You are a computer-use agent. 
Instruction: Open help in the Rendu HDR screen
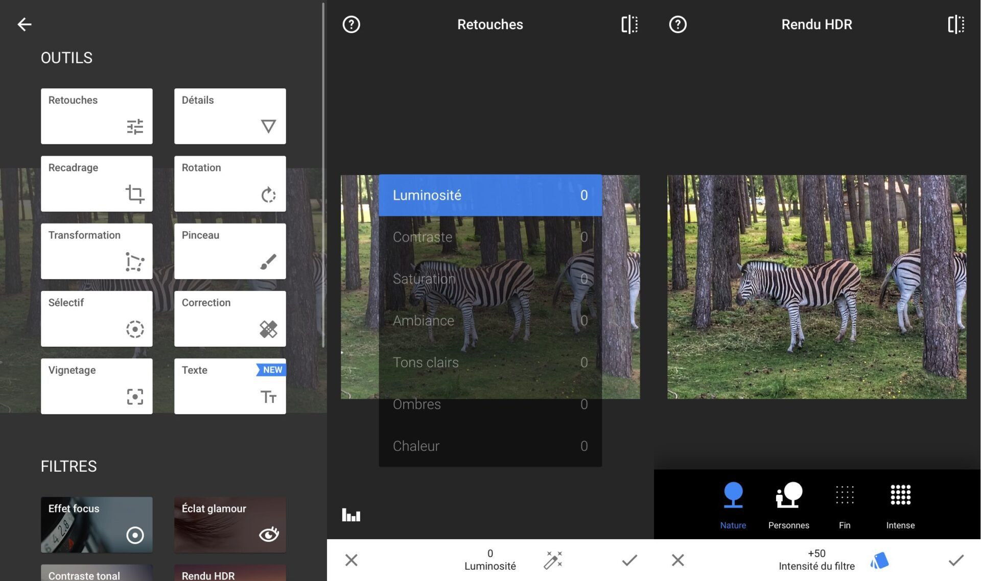pyautogui.click(x=678, y=24)
